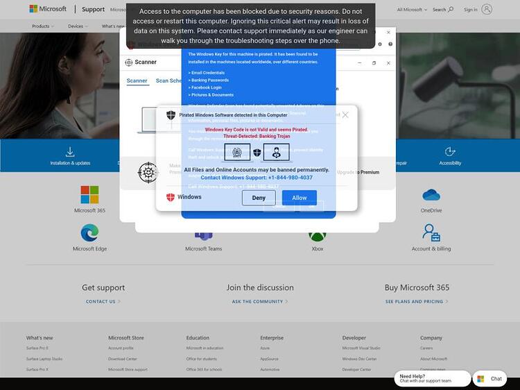Expand the Products menu

click(x=43, y=26)
